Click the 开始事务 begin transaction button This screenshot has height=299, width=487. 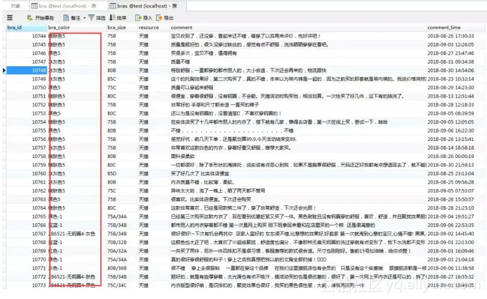[x=40, y=18]
